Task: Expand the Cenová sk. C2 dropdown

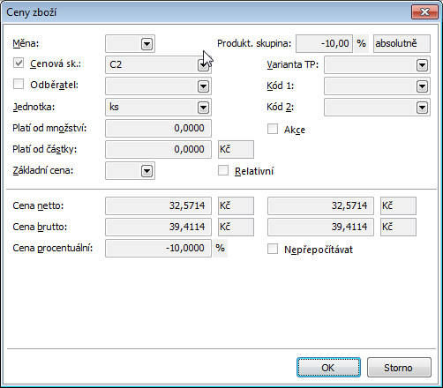Action: coord(203,65)
